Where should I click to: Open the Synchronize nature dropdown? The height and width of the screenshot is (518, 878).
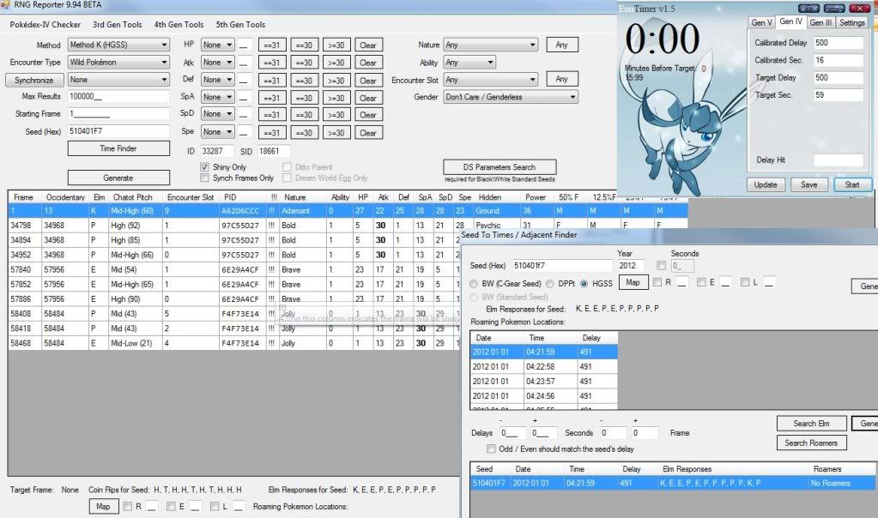click(x=118, y=80)
